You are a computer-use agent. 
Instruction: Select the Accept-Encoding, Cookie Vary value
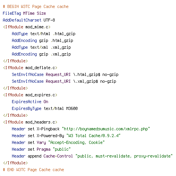[76, 142]
